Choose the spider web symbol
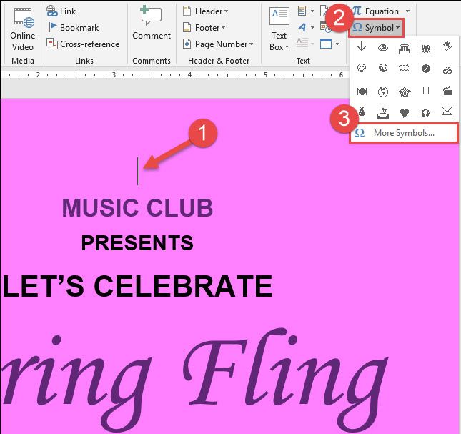Image resolution: width=461 pixels, height=434 pixels. (x=405, y=90)
